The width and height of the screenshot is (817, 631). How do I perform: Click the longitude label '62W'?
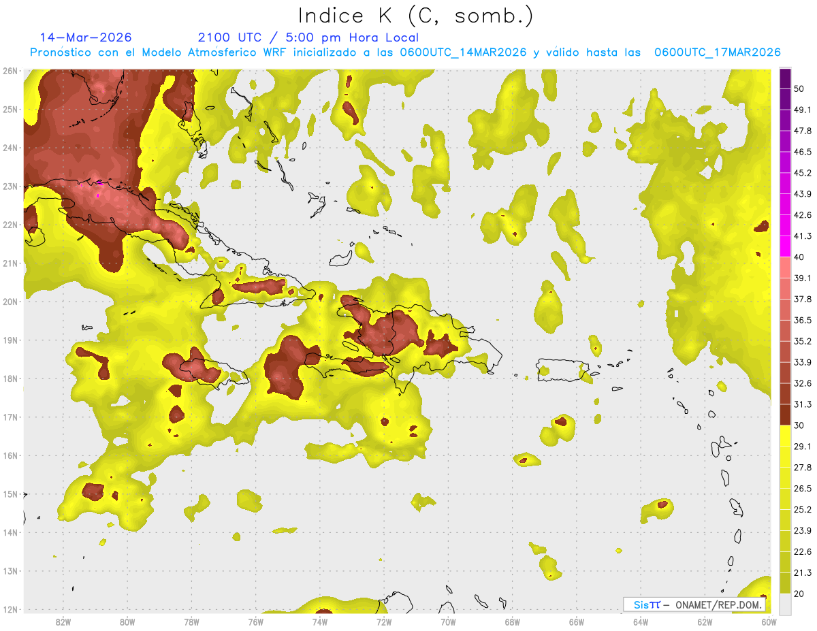tap(705, 622)
